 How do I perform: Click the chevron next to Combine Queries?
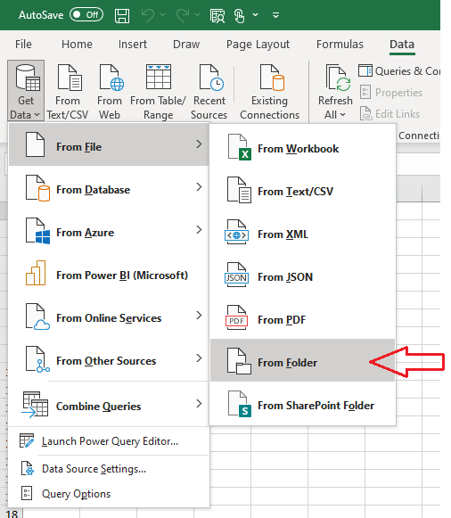pos(199,404)
